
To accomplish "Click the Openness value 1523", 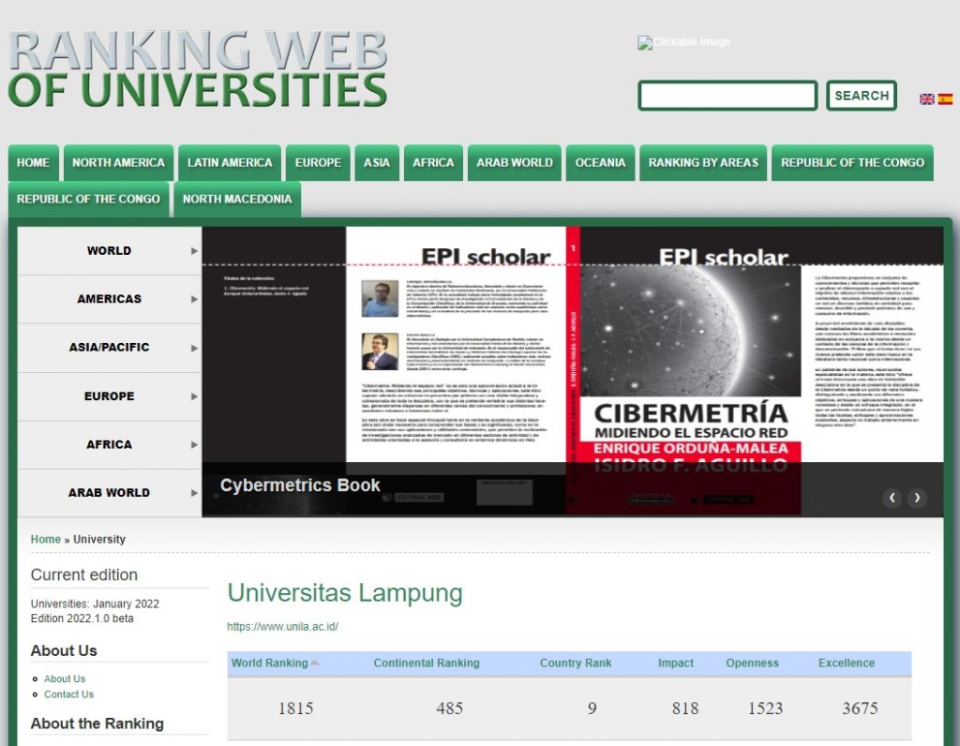I will click(x=765, y=709).
